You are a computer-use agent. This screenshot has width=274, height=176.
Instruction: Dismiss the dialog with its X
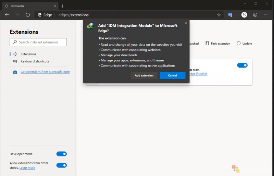pos(186,23)
